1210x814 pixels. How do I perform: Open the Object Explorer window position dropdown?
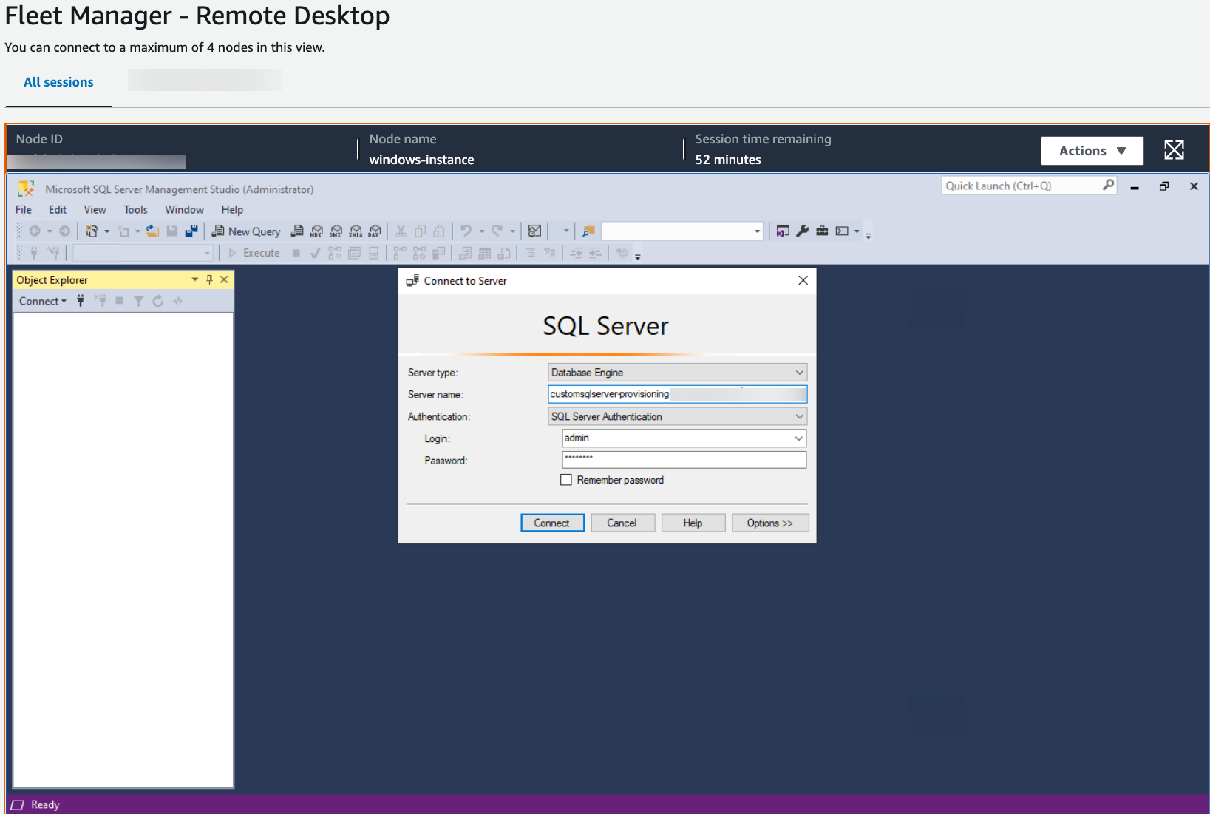[195, 279]
